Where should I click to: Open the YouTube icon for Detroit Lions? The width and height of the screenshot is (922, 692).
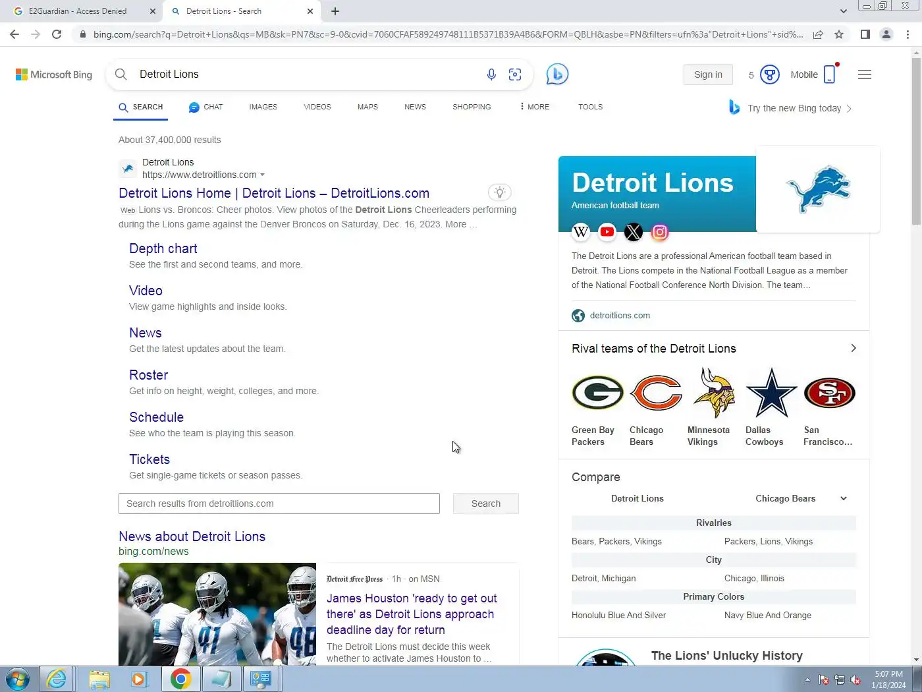[x=607, y=231]
